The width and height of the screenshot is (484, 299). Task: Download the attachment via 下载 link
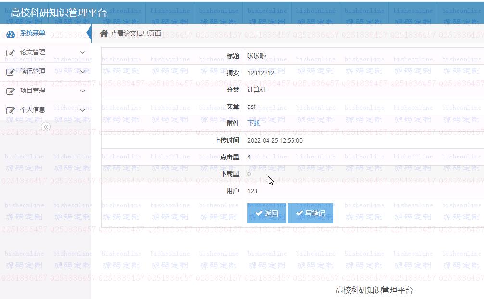point(254,123)
